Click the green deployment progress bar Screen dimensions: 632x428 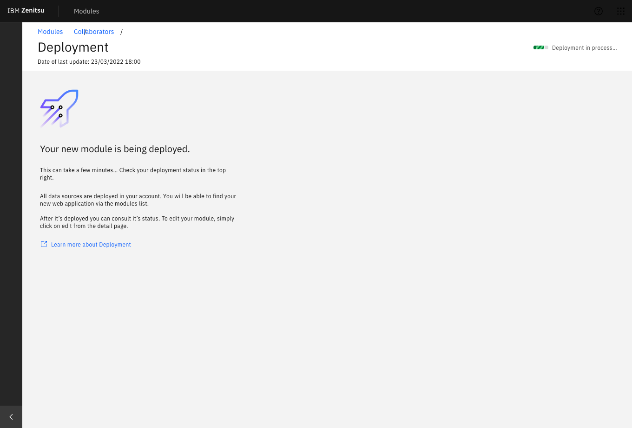(540, 47)
